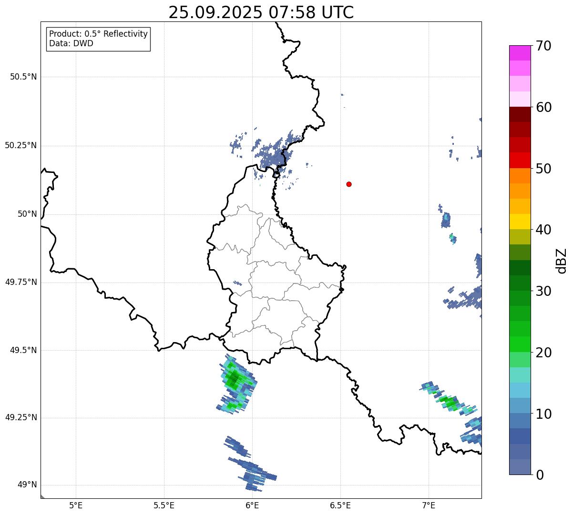Pick the orange colorbar segment below 50
The image size is (573, 515).
click(x=520, y=176)
